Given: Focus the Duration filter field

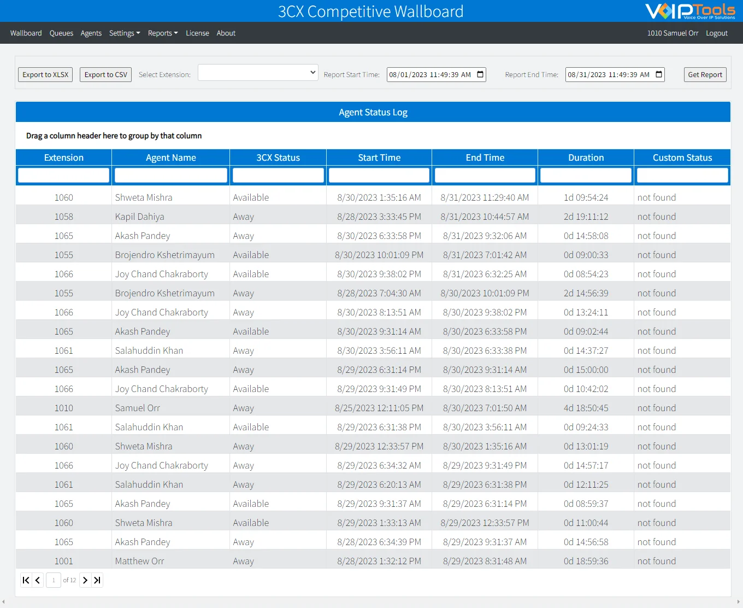Looking at the screenshot, I should pos(586,175).
